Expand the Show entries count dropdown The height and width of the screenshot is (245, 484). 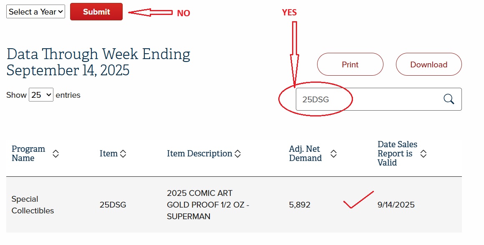pos(41,95)
